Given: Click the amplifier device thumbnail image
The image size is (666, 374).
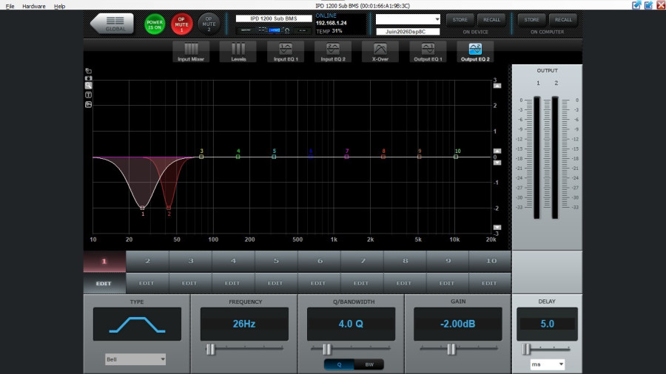Looking at the screenshot, I should click(x=273, y=30).
